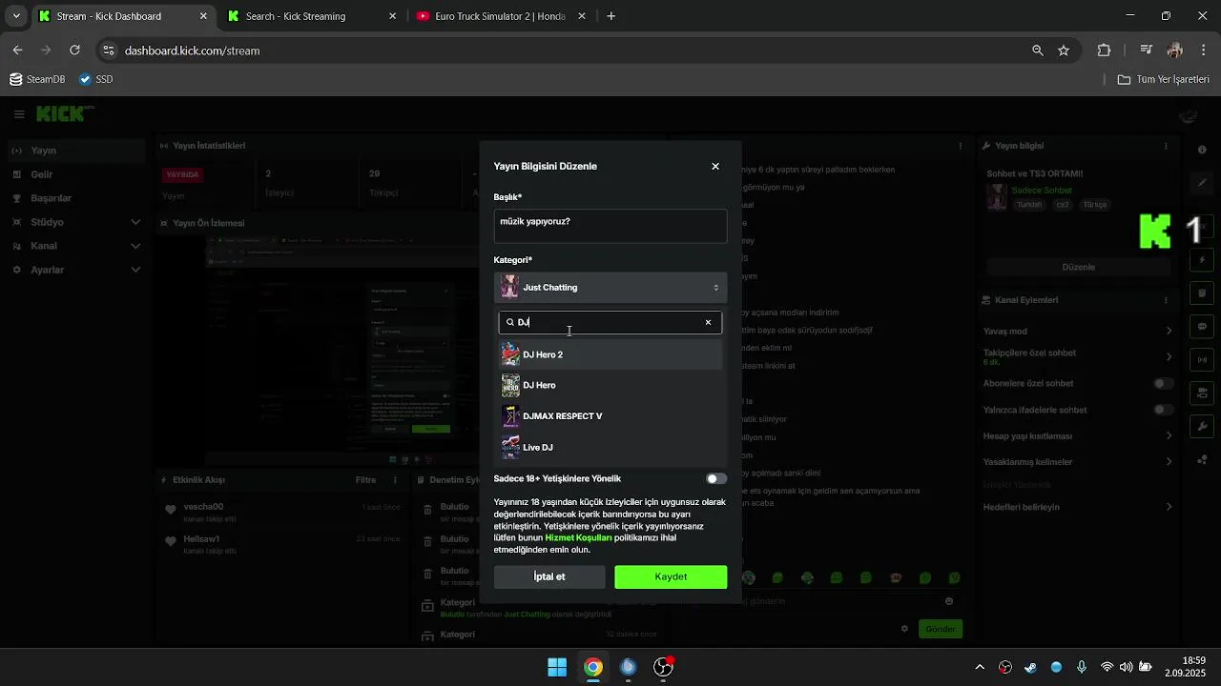Toggle Sadece 18+ Yetişkinlere Yönelik switch
The width and height of the screenshot is (1221, 686).
[x=715, y=478]
